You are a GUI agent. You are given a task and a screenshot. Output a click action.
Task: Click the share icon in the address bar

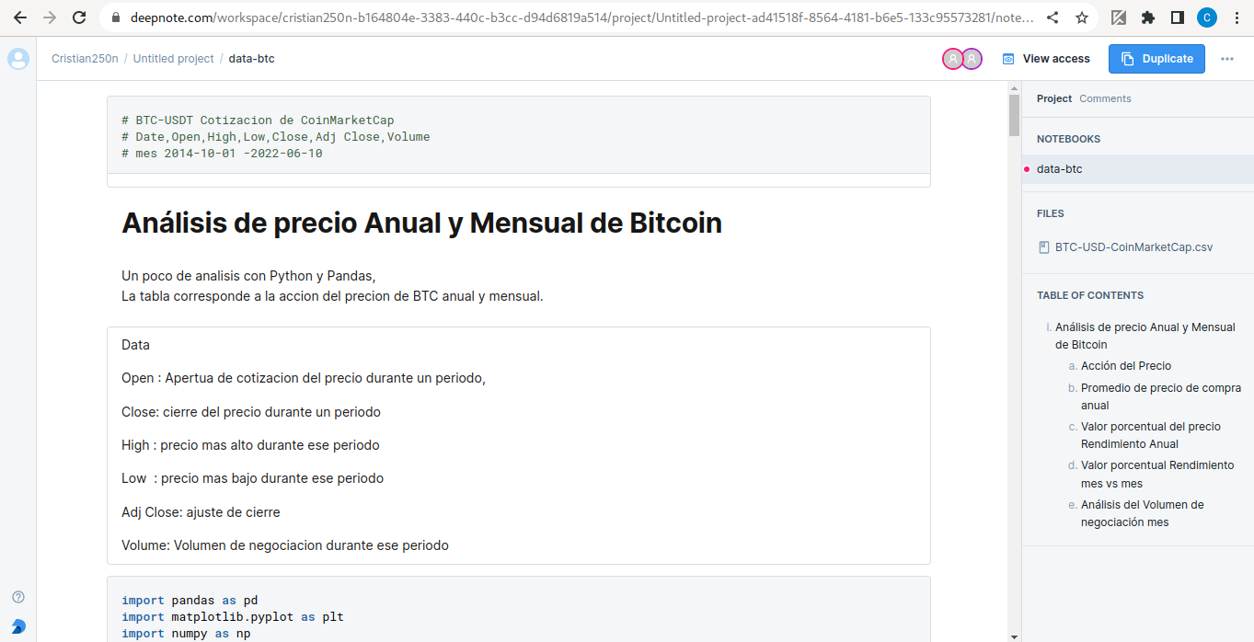click(1053, 17)
